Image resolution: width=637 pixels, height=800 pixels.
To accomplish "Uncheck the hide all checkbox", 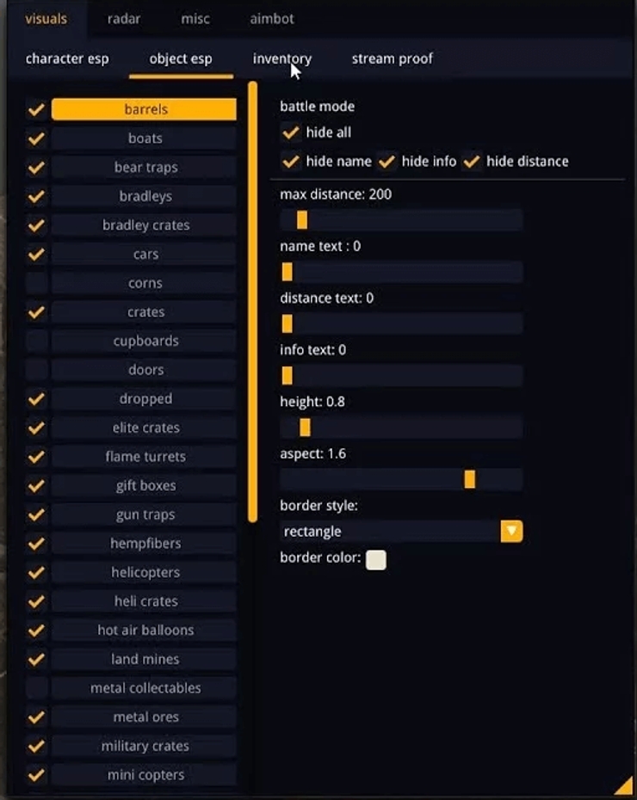I will click(x=291, y=133).
